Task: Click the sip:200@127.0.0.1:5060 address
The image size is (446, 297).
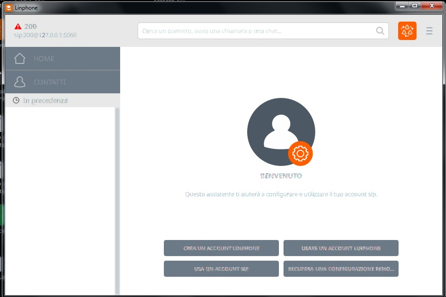Action: click(45, 35)
